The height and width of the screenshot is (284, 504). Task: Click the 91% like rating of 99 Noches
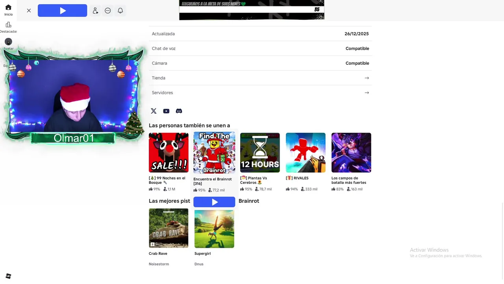(x=154, y=189)
